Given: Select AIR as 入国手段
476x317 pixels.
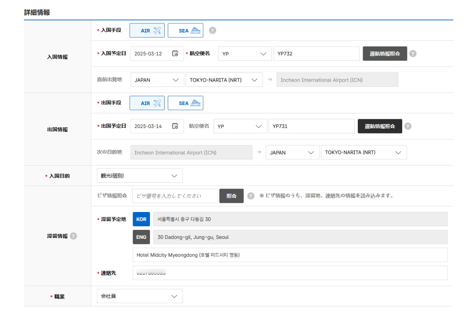Looking at the screenshot, I should (x=147, y=31).
